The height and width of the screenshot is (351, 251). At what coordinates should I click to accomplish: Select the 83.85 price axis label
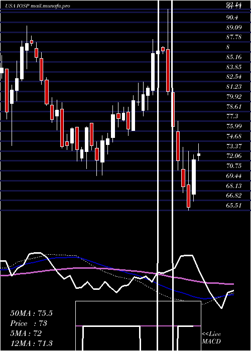click(234, 67)
